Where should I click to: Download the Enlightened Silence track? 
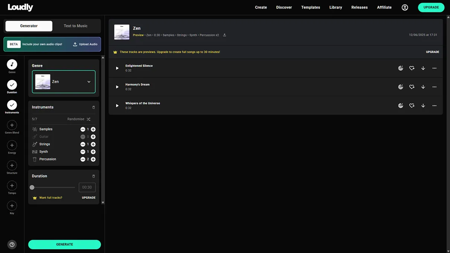coord(423,68)
